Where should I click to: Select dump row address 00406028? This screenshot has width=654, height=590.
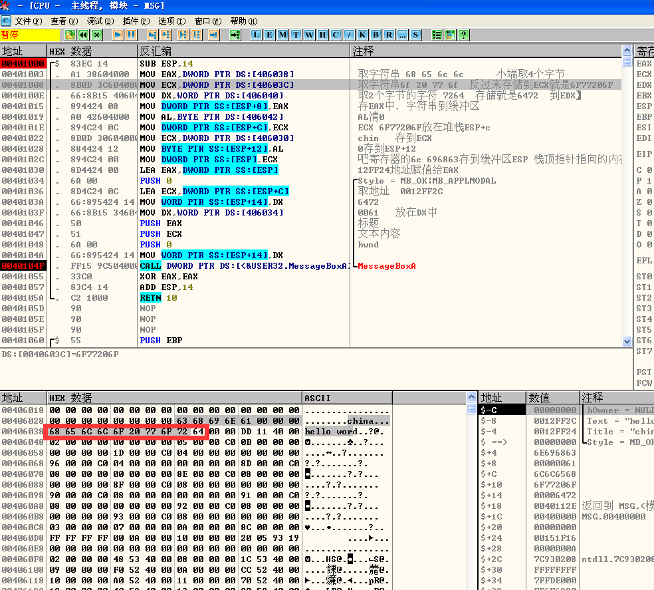[x=23, y=421]
